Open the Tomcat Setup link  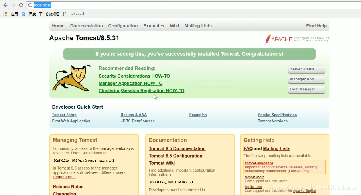[x=64, y=115]
